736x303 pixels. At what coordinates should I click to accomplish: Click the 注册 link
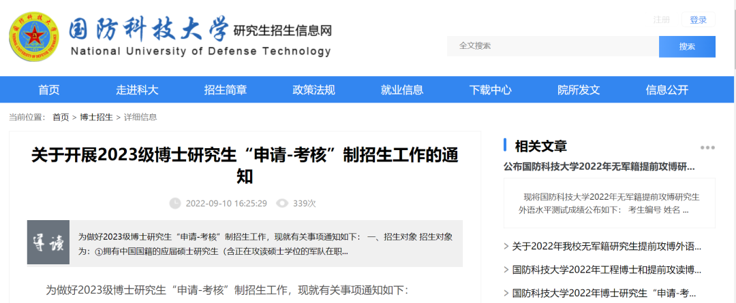pyautogui.click(x=661, y=20)
